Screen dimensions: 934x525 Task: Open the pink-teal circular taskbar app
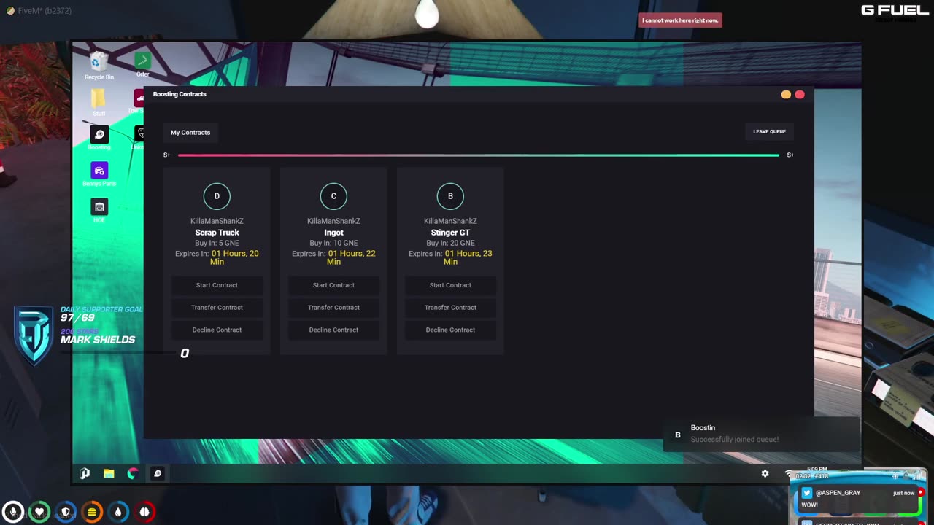(x=133, y=473)
